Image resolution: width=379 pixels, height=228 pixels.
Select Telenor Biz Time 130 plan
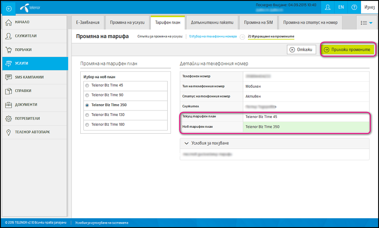pyautogui.click(x=87, y=115)
